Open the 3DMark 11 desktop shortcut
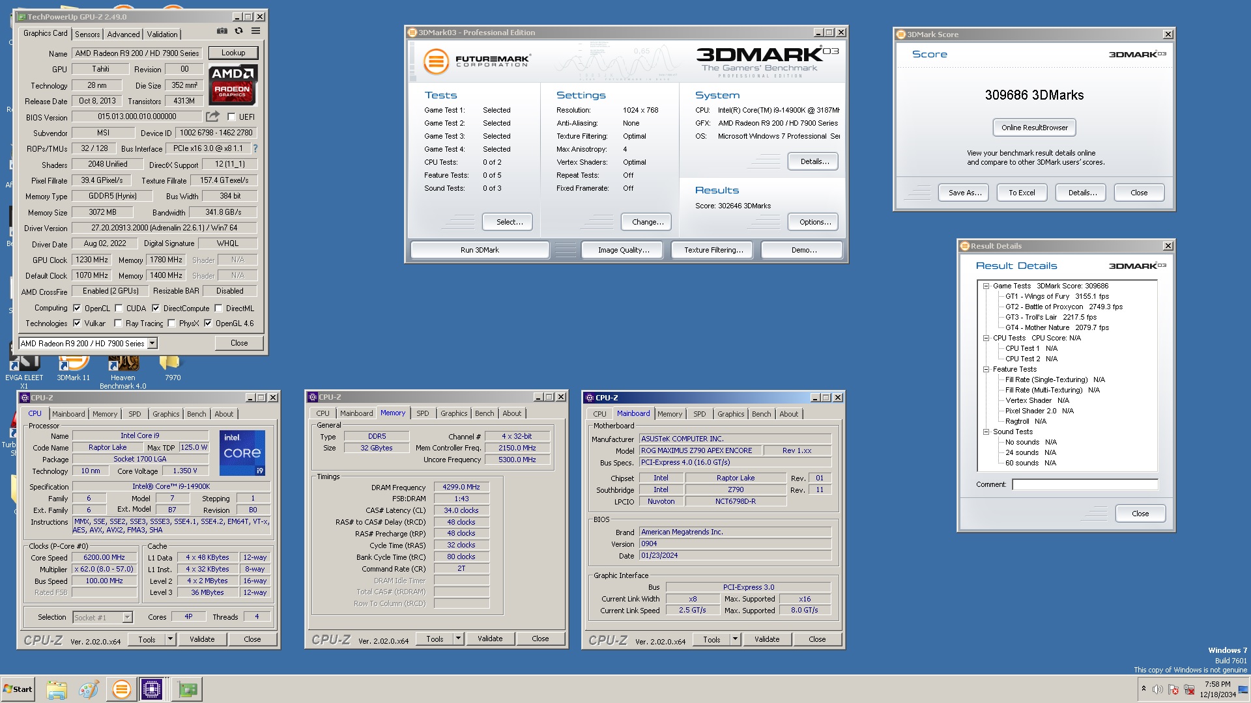 click(74, 368)
